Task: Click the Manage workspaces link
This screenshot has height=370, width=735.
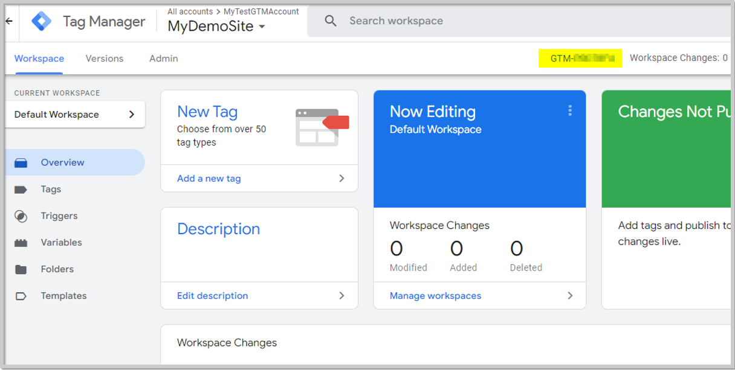Action: point(436,296)
